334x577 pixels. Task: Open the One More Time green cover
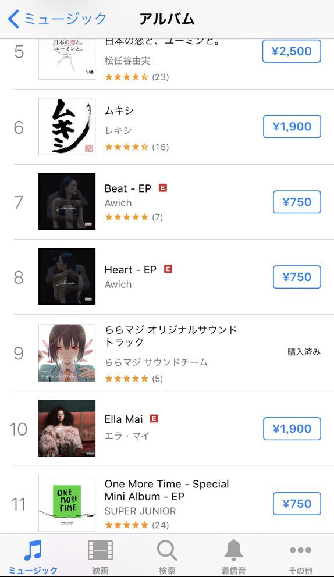[67, 503]
